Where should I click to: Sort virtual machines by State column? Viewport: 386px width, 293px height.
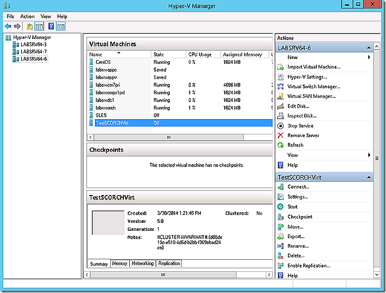coord(168,54)
